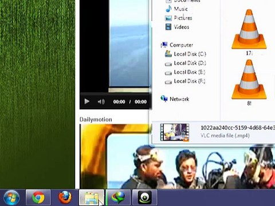Viewport: 275px width, 206px height.
Task: Click the Pictures library icon
Action: click(x=168, y=18)
